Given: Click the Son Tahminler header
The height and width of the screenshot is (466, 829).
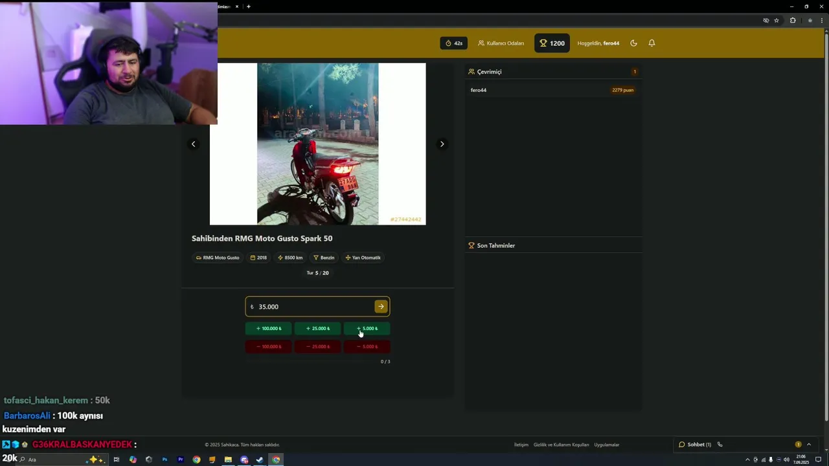Looking at the screenshot, I should tap(492, 246).
